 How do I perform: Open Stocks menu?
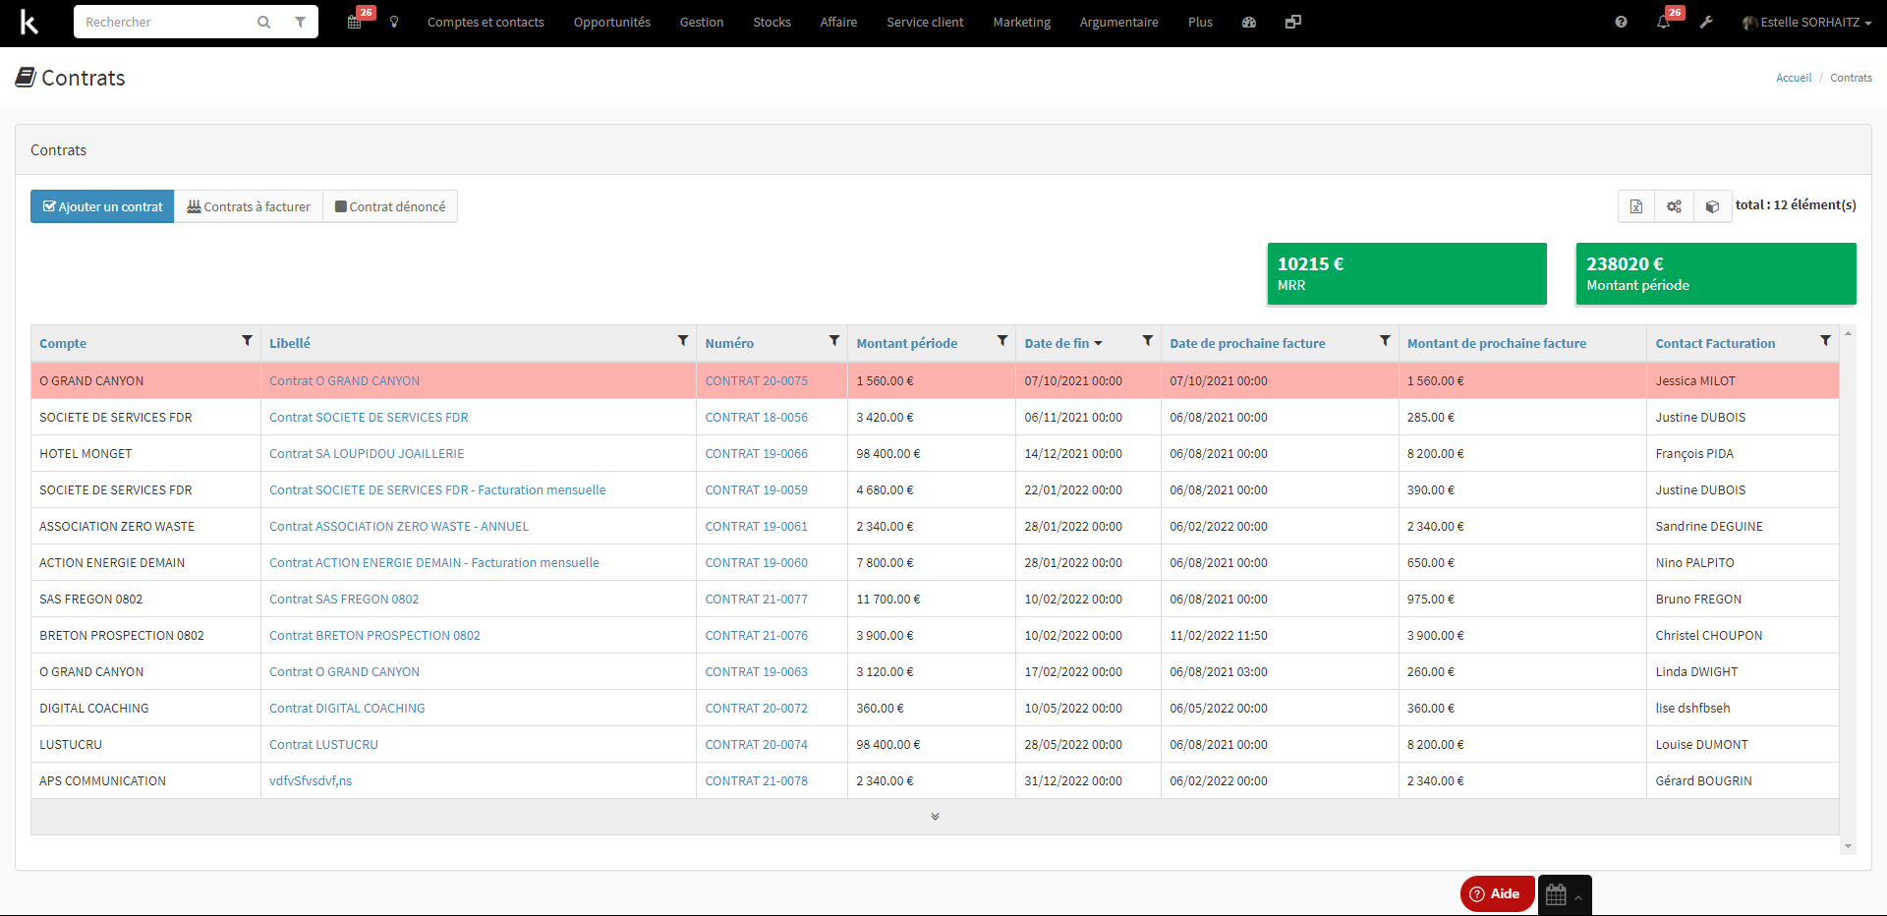(772, 22)
